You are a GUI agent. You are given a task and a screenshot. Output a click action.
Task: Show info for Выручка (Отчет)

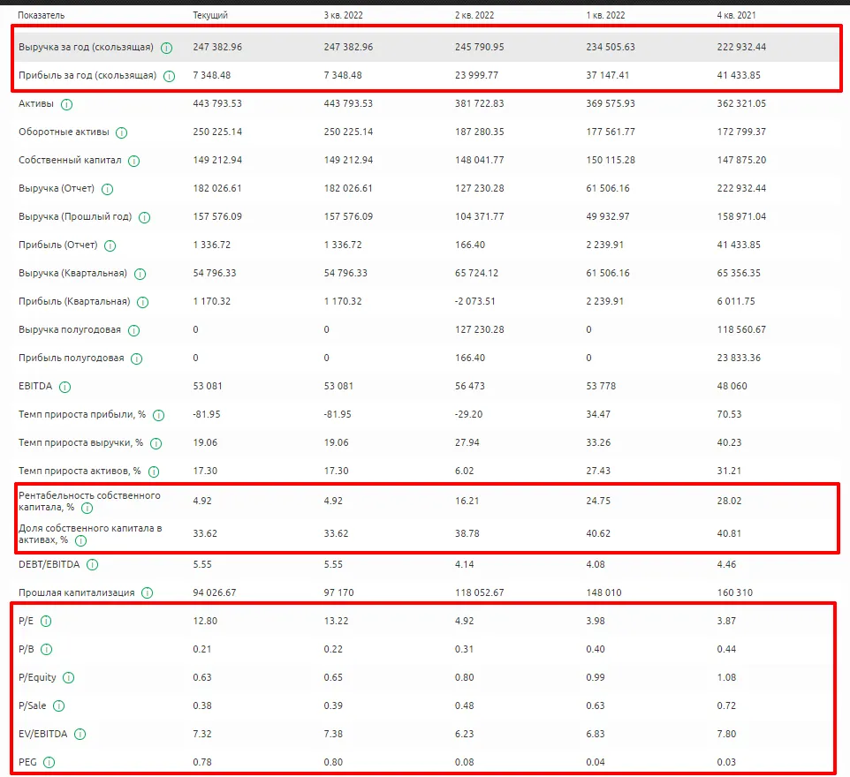coord(107,189)
